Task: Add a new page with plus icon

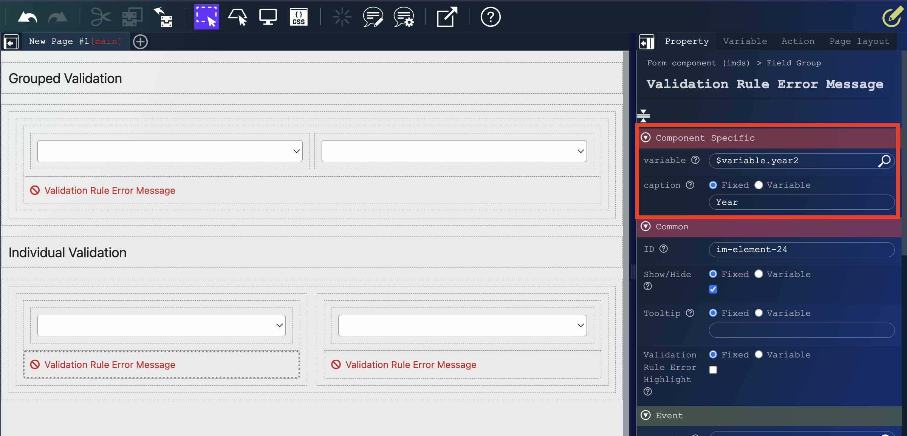Action: pos(141,42)
